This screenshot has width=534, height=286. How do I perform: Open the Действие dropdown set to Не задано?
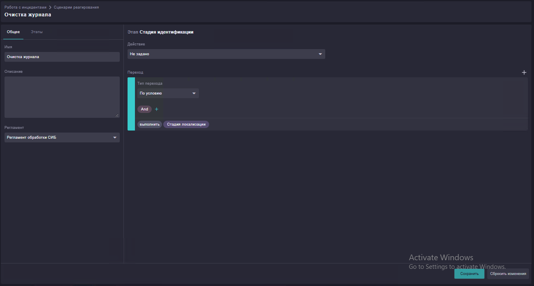(x=226, y=54)
